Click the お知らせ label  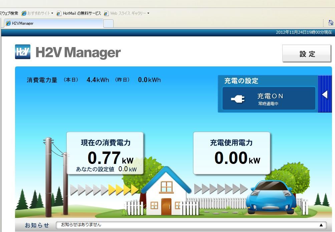pyautogui.click(x=37, y=225)
